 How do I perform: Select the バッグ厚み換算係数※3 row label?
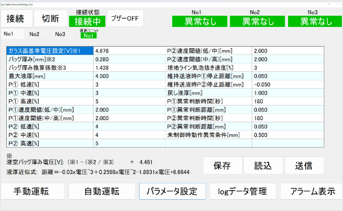50,68
